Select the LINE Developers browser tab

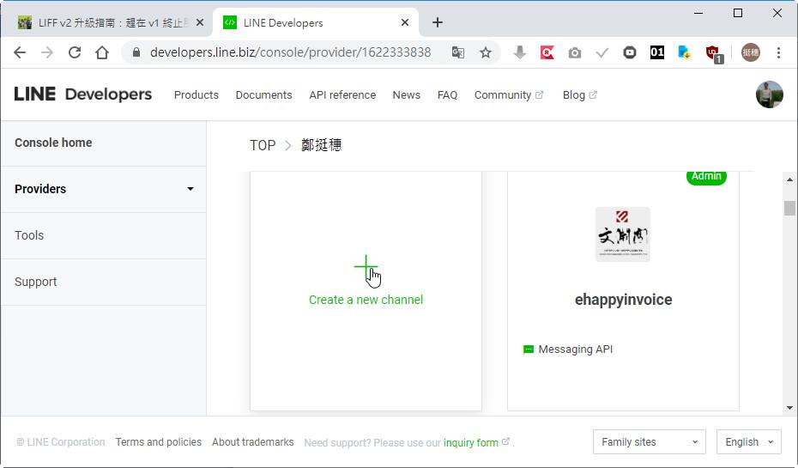(316, 22)
